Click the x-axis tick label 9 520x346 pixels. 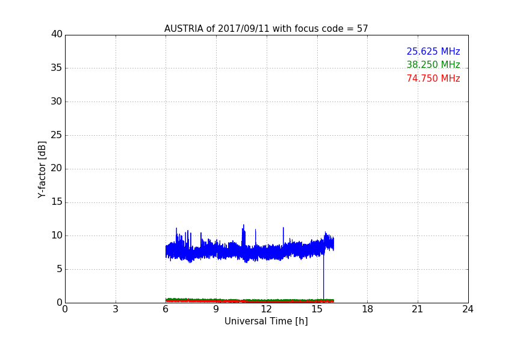(216, 309)
